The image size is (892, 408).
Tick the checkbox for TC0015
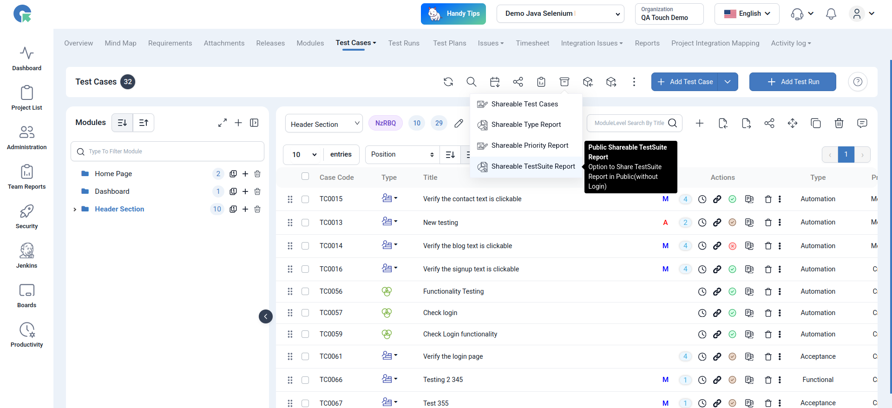[x=305, y=199]
